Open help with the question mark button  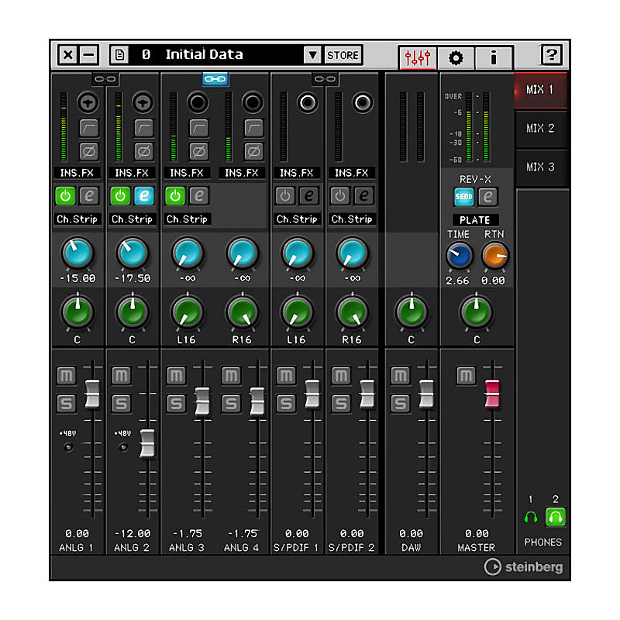coord(551,54)
